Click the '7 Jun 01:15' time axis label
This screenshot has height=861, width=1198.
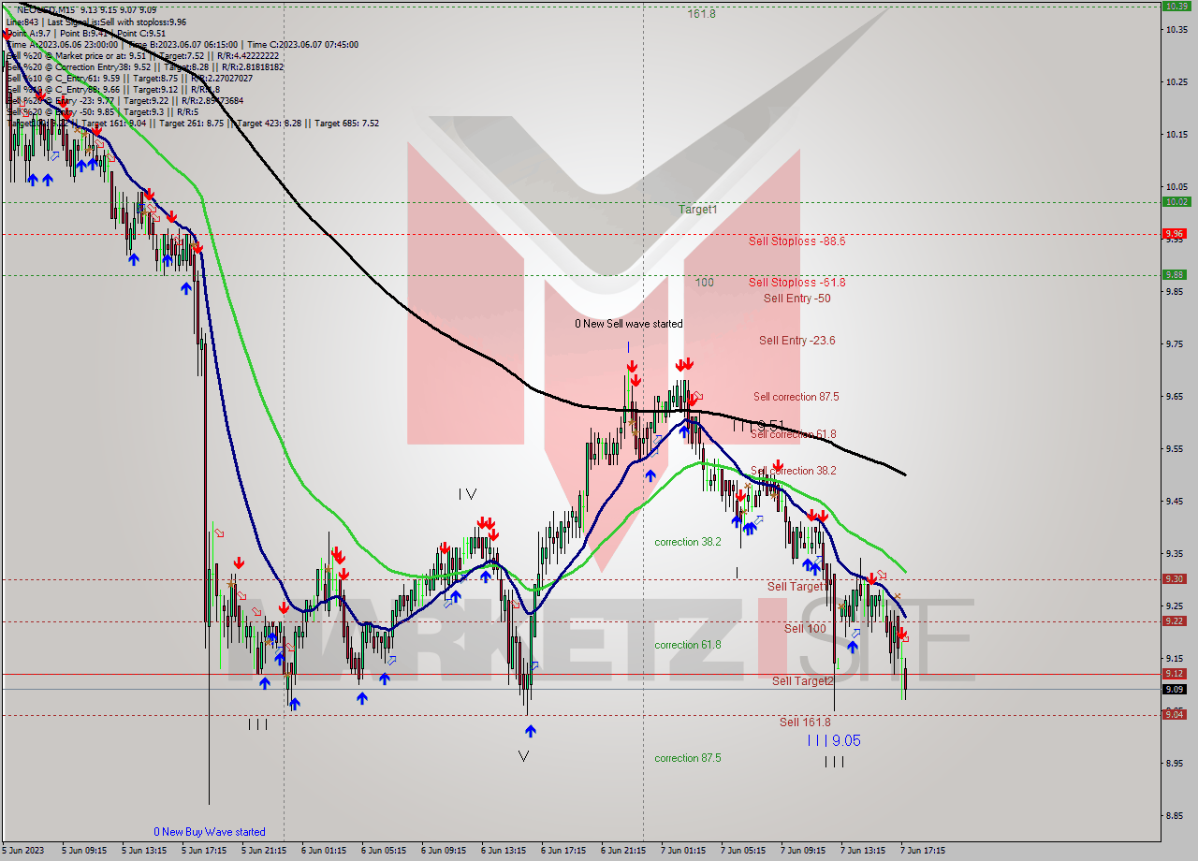tap(683, 851)
